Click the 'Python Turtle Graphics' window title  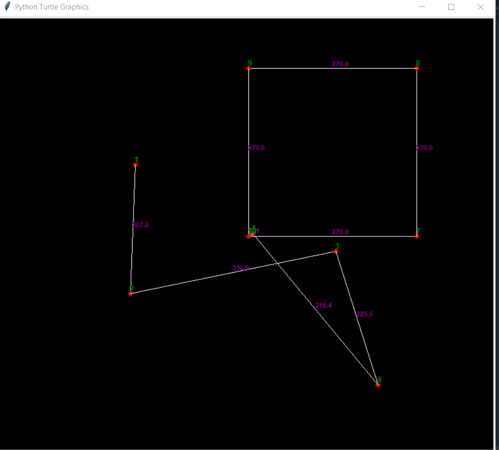pos(52,7)
